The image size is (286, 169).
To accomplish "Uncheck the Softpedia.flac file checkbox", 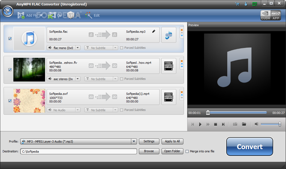I will pos(10,39).
